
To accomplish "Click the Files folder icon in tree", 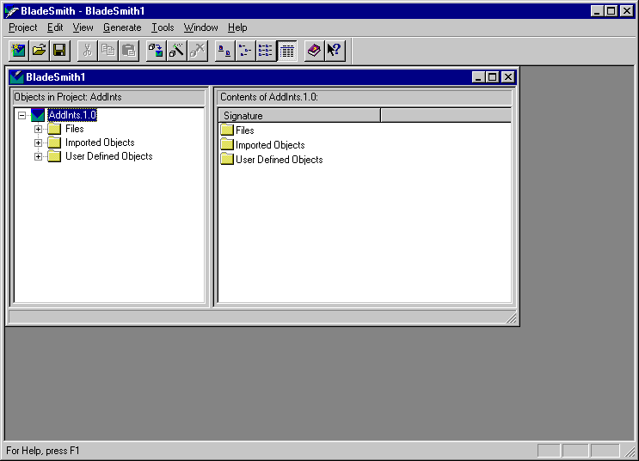I will coord(54,129).
